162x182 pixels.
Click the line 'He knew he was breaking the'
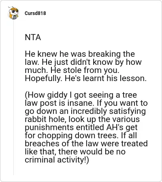click(80, 54)
